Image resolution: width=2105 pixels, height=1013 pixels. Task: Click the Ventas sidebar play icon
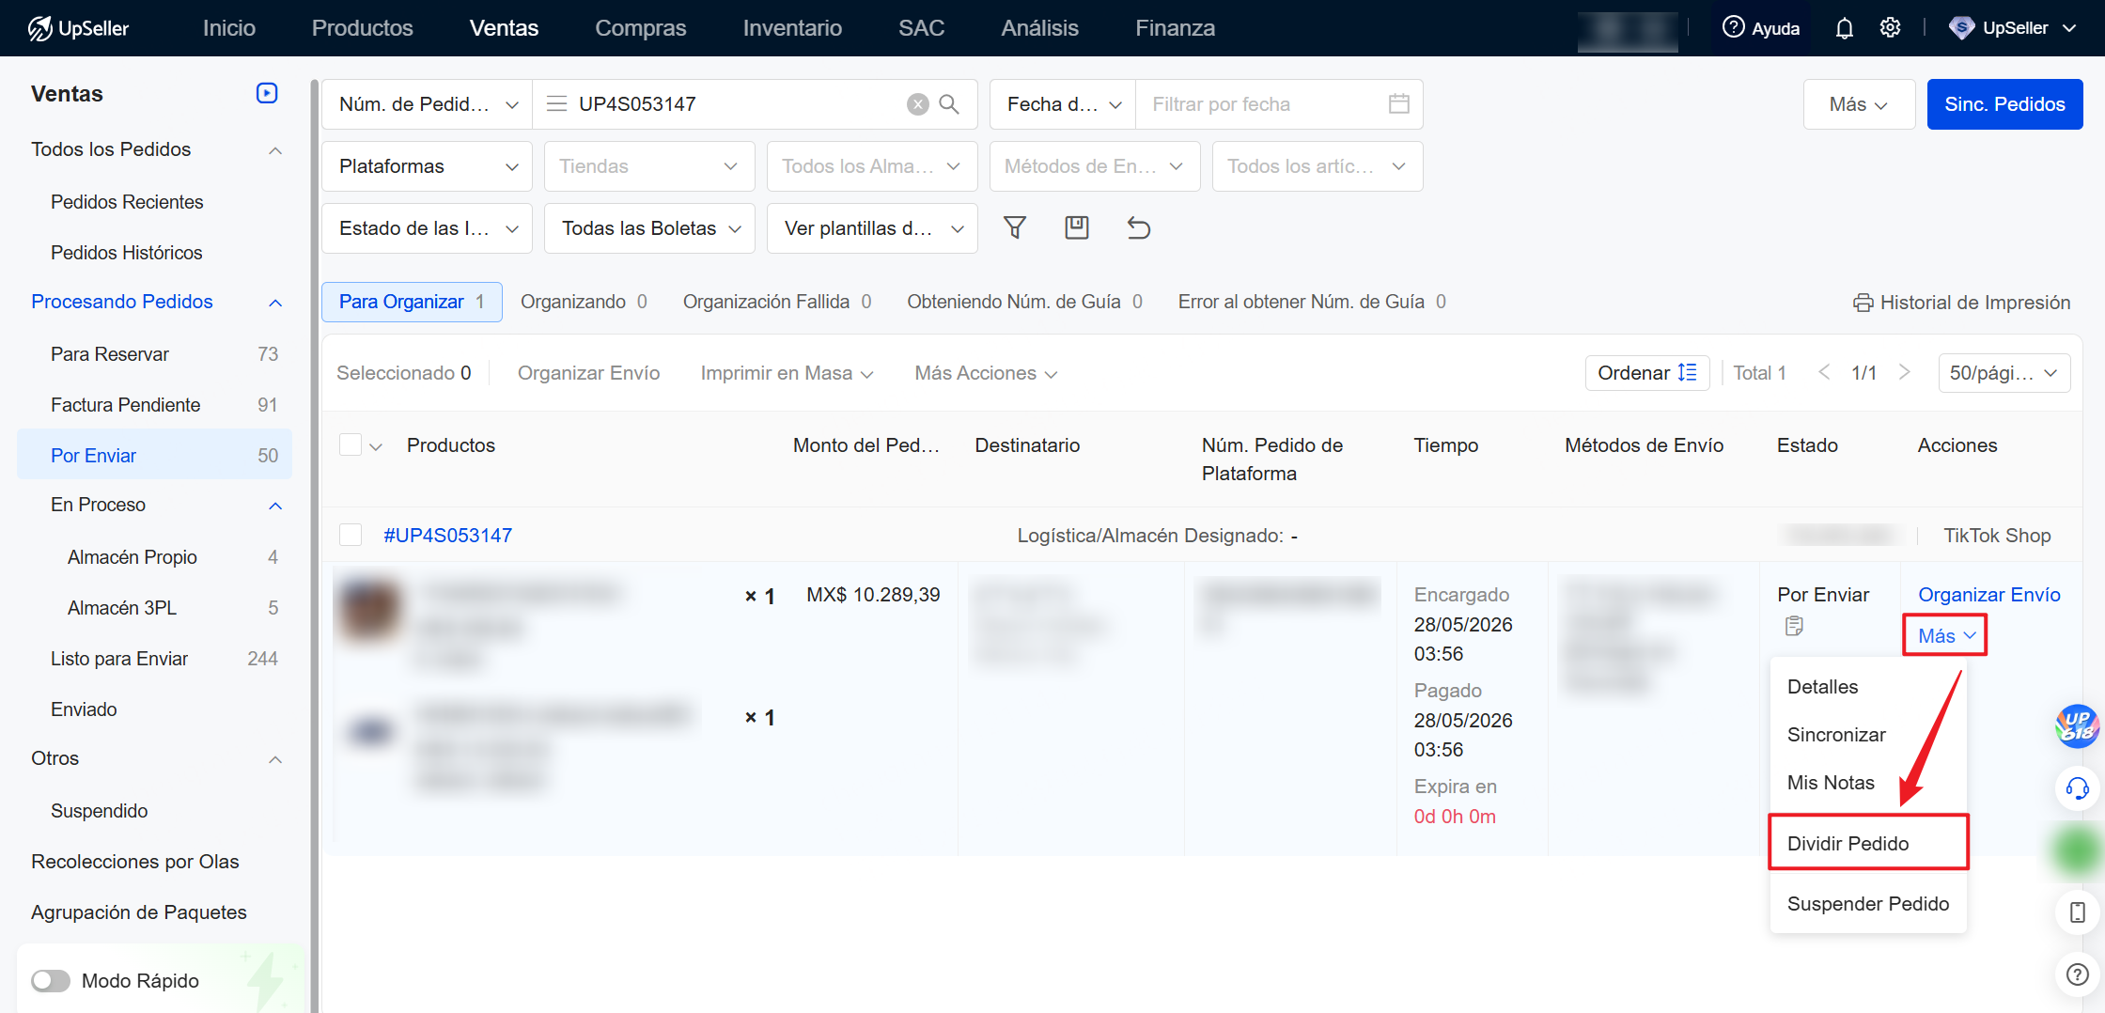(267, 93)
